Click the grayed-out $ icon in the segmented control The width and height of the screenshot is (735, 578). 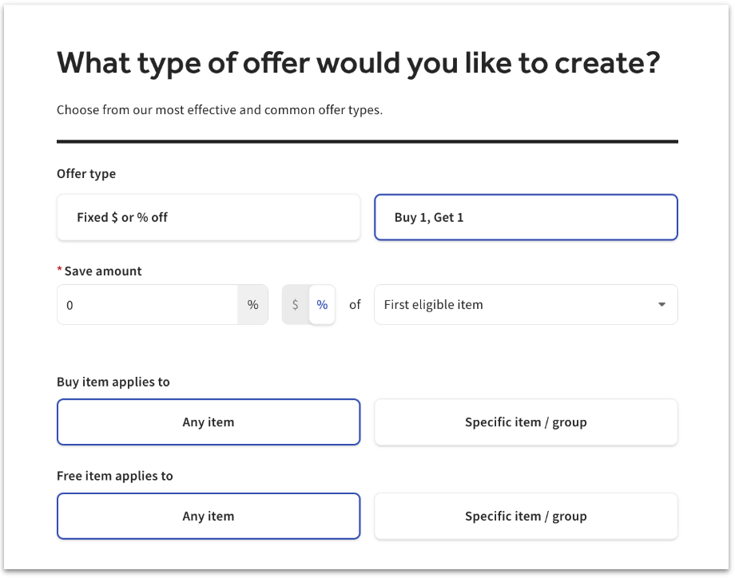(295, 304)
